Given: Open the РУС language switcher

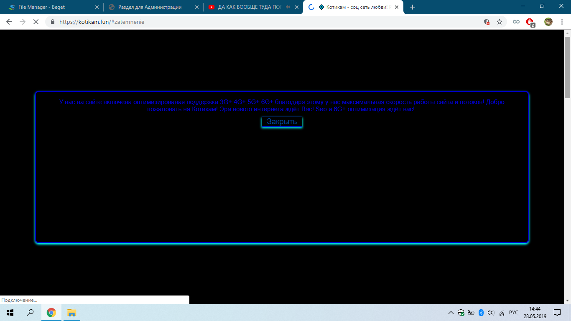Looking at the screenshot, I should pyautogui.click(x=514, y=313).
